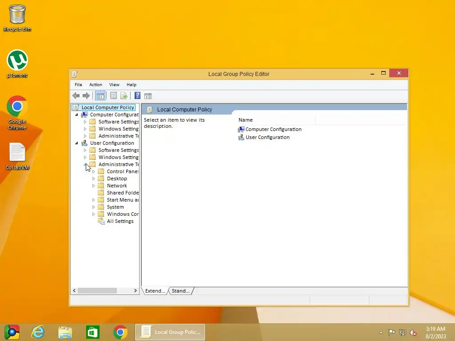Click Export List toolbar icon
Screen dimensions: 455x341
(124, 96)
